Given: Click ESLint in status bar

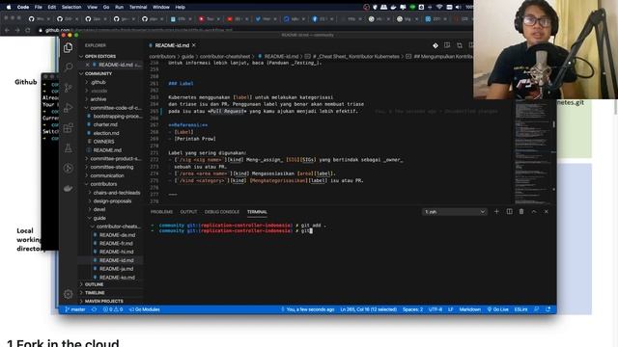Looking at the screenshot, I should pos(520,309).
